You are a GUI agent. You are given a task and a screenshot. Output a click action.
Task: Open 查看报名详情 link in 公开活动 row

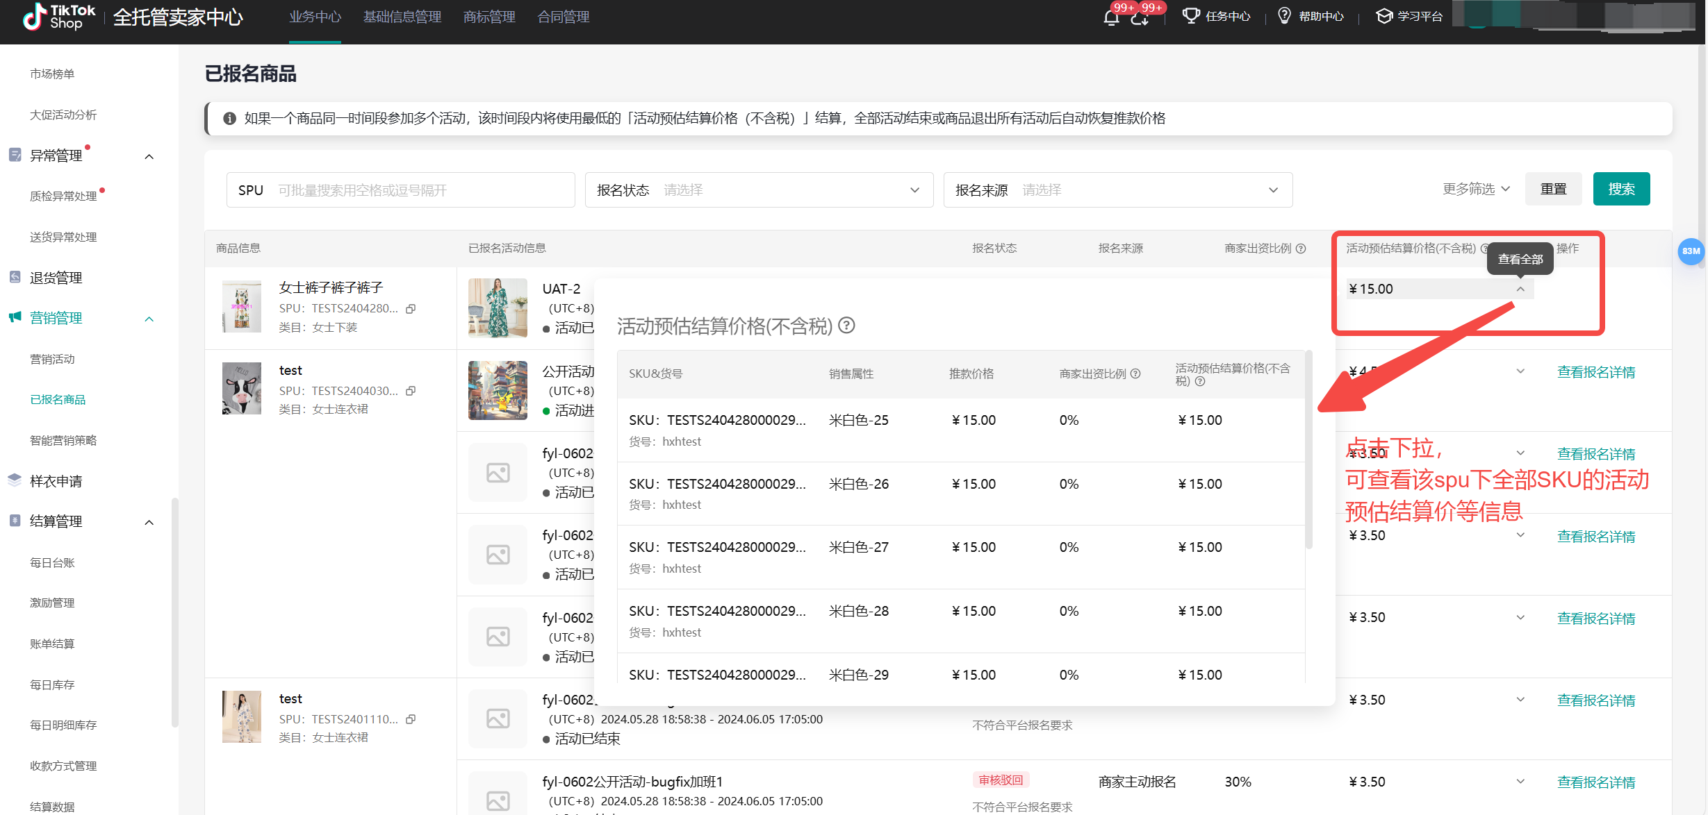(x=1596, y=372)
